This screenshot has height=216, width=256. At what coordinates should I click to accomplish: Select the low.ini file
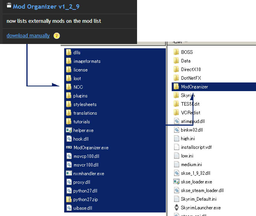pos(184,156)
